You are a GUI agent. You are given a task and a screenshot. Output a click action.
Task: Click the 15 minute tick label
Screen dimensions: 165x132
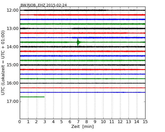pyautogui.click(x=145, y=122)
